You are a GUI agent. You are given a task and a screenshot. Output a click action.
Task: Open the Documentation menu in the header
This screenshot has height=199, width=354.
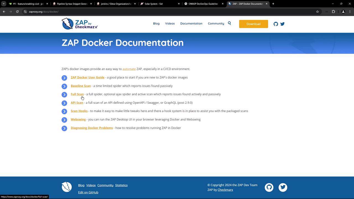click(191, 23)
